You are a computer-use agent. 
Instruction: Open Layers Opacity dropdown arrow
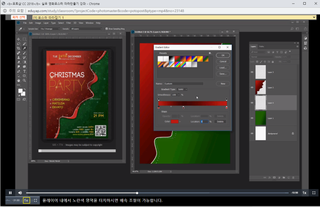289,57
